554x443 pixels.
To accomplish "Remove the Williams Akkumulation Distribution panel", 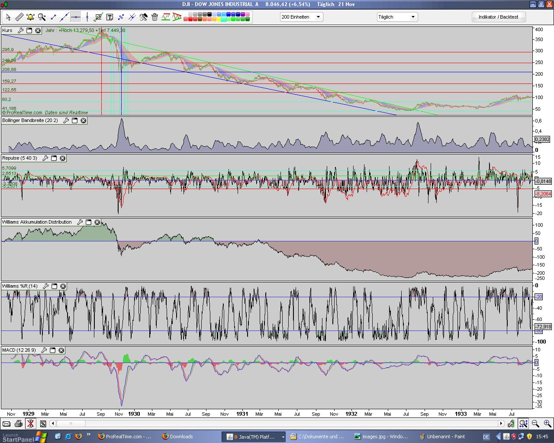I will [x=97, y=222].
